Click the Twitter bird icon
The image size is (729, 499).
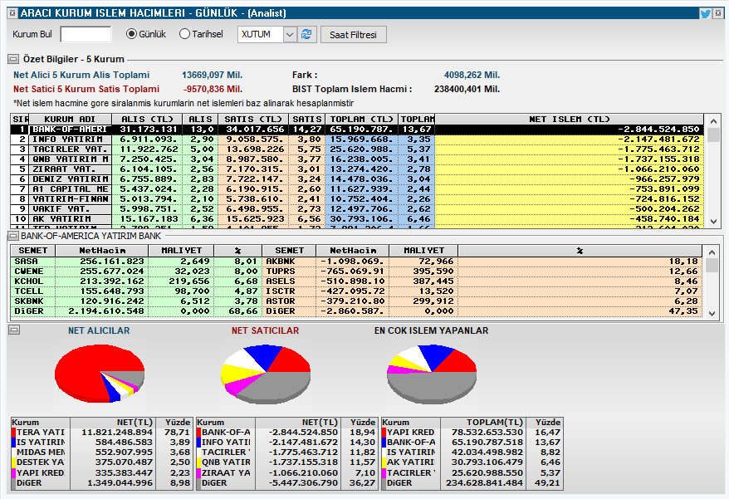pos(705,13)
